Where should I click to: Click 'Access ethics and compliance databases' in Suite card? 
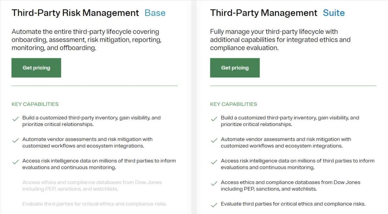click(291, 186)
